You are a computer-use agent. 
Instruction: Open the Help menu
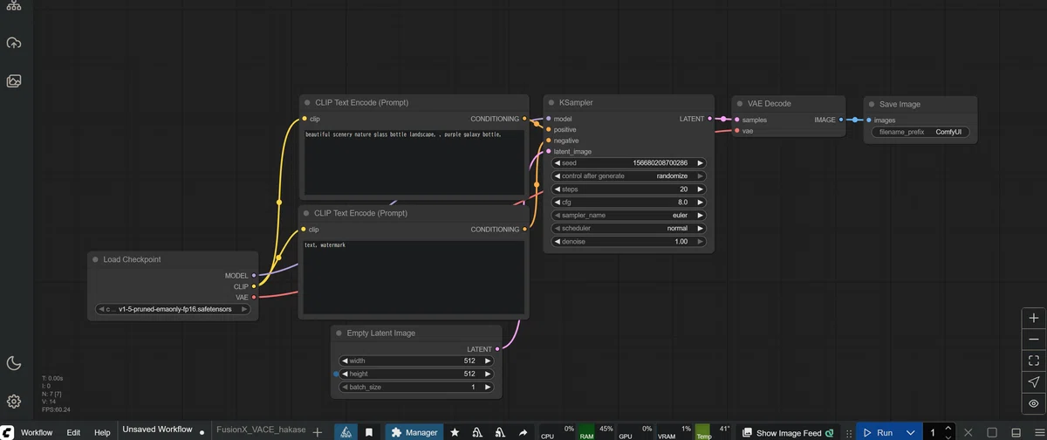pyautogui.click(x=102, y=432)
